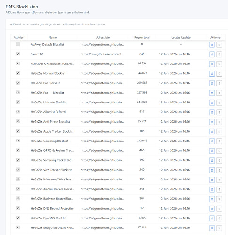Viewport: 228px width, 235px height.
Task: Delete the AdAway Default Blocklist entry
Action: [219, 45]
